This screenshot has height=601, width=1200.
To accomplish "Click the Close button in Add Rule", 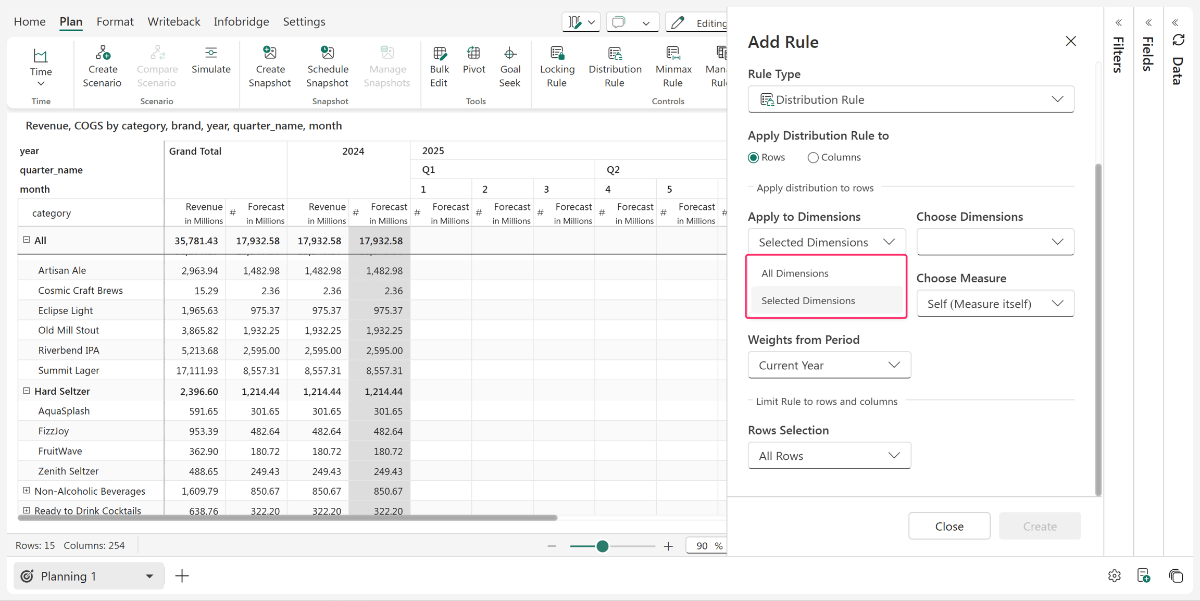I will (949, 526).
